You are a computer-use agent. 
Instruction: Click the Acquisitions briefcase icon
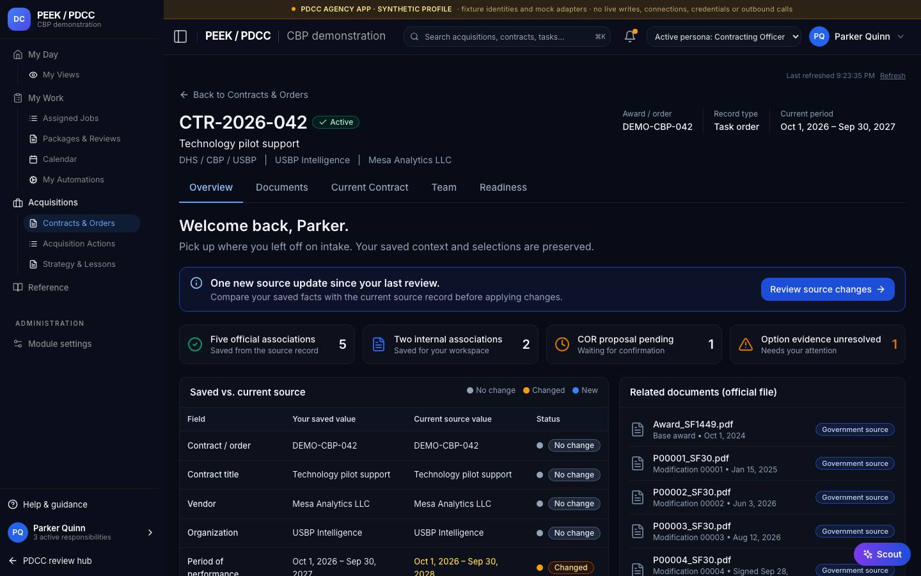pyautogui.click(x=18, y=203)
